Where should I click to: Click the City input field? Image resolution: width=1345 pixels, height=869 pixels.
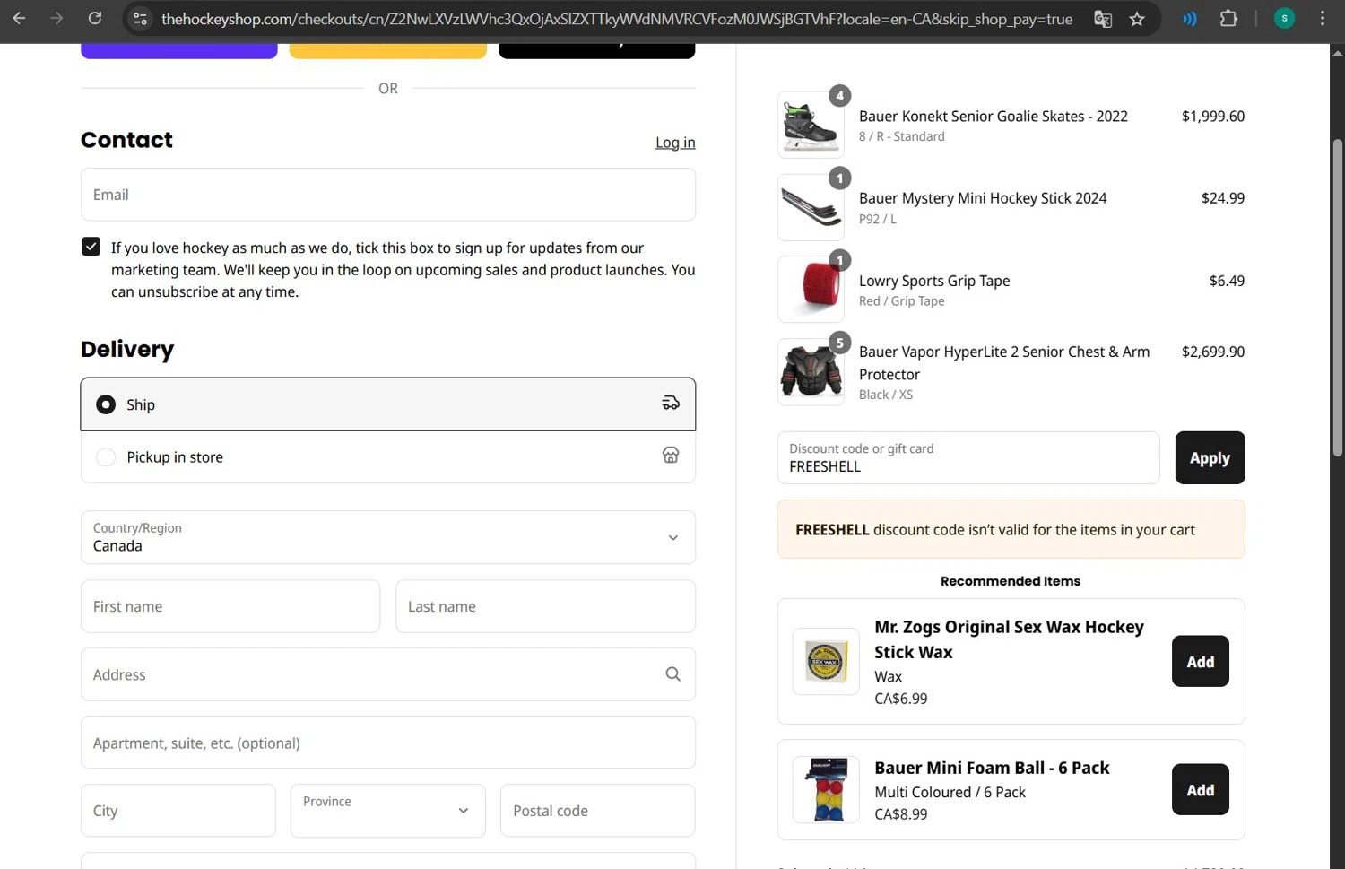(x=178, y=811)
